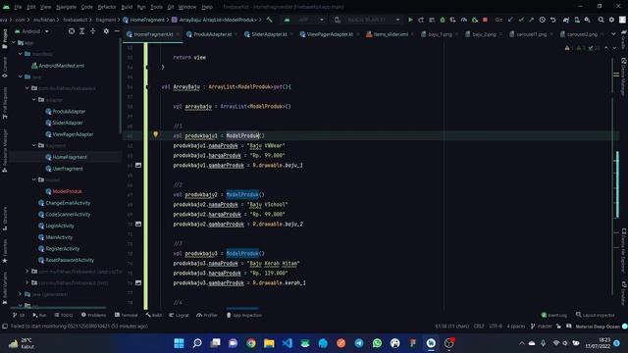Open File Explorer from the taskbar
Viewport: 628px width, 353px height.
pos(269,343)
